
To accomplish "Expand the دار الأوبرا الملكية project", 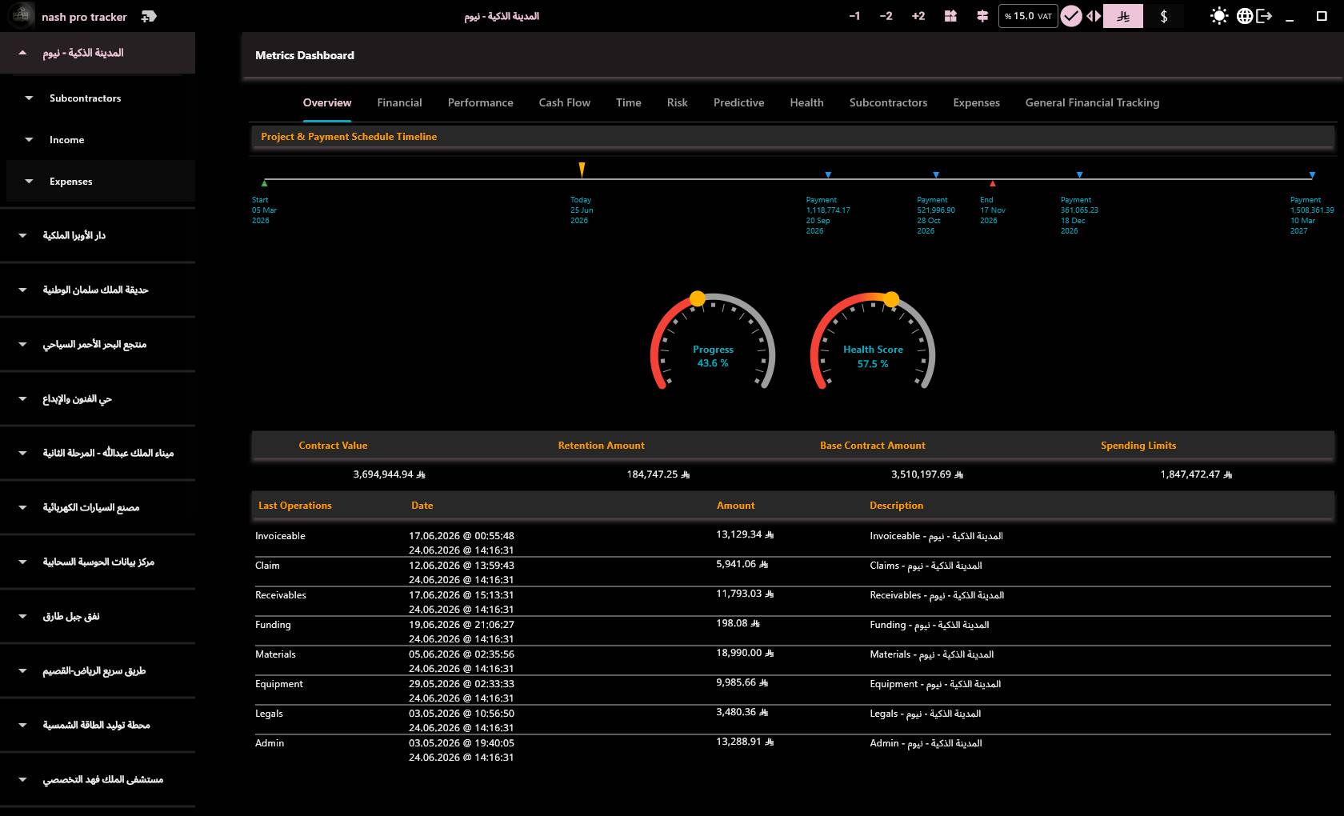I will (x=98, y=235).
